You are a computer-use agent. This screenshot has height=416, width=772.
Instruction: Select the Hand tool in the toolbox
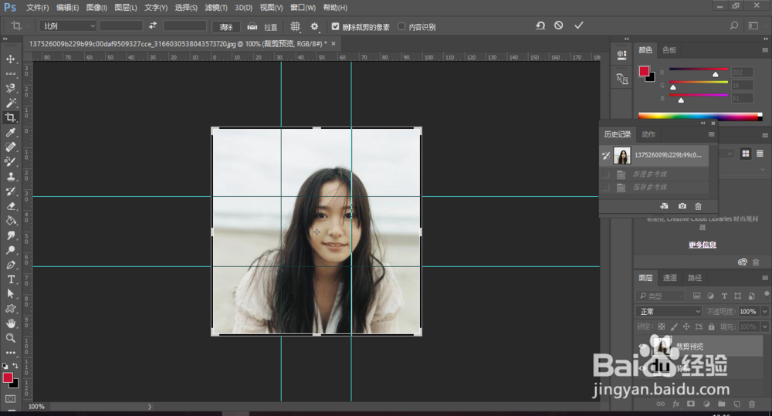click(11, 323)
